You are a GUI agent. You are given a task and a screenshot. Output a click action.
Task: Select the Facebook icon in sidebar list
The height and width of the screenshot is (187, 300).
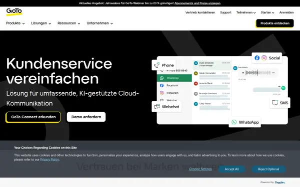click(162, 85)
